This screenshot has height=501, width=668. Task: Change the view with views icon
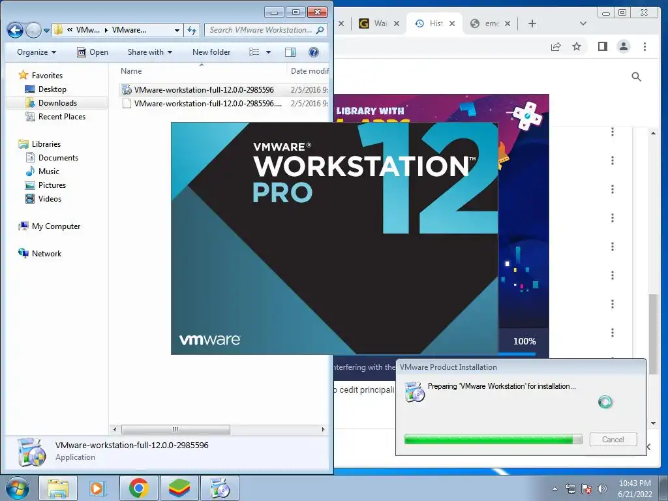pos(254,52)
